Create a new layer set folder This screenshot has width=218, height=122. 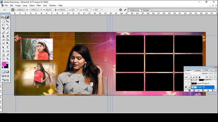click(x=198, y=90)
